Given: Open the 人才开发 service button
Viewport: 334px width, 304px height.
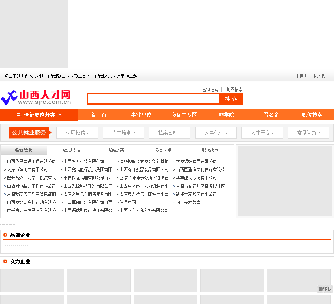Looking at the screenshot, I should click(262, 133).
